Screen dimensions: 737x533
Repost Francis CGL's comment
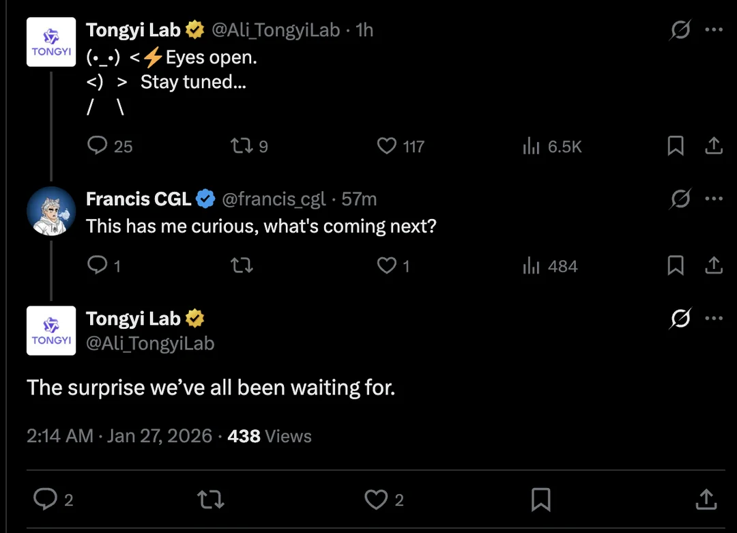pos(242,265)
